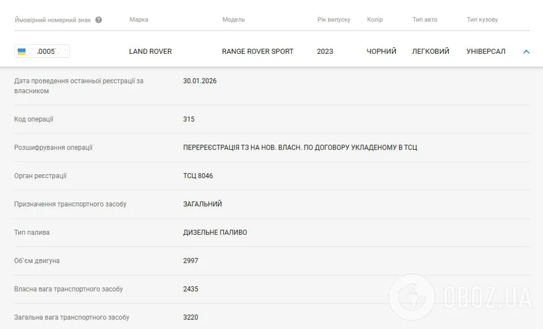Screen dimensions: 543x329
Task: Click the ЗАГАЛЬНИЙ vehicle purpose value
Action: click(203, 204)
